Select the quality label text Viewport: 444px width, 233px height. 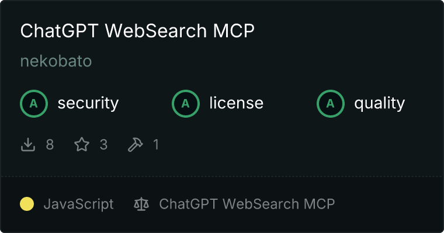pyautogui.click(x=380, y=103)
